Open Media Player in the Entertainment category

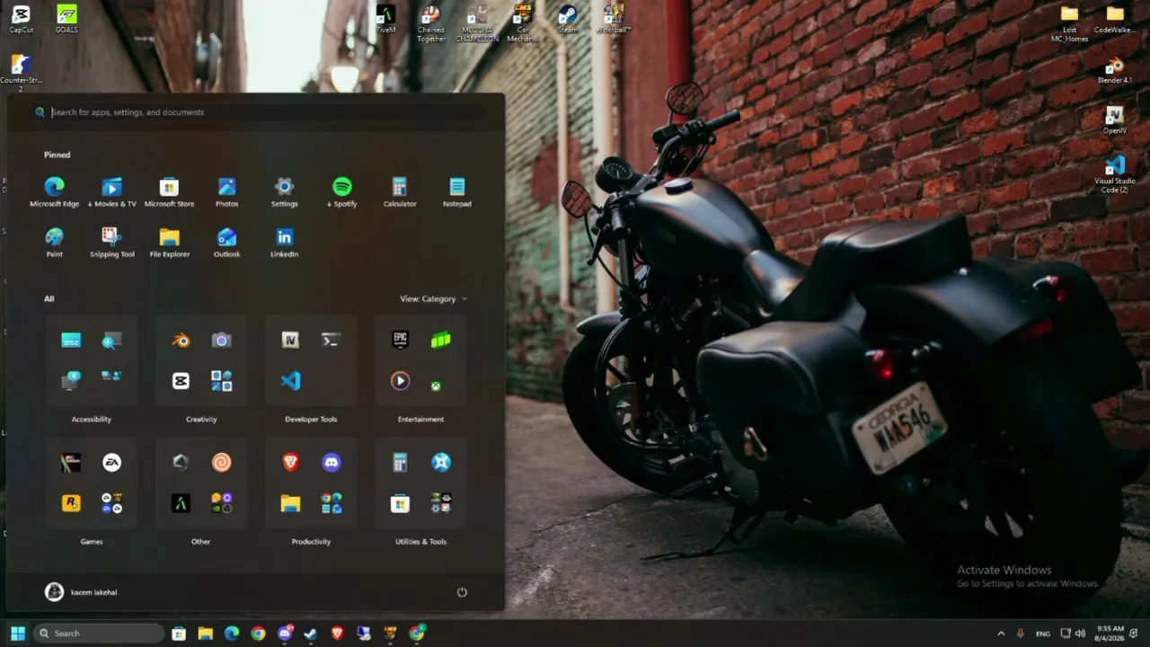(400, 381)
